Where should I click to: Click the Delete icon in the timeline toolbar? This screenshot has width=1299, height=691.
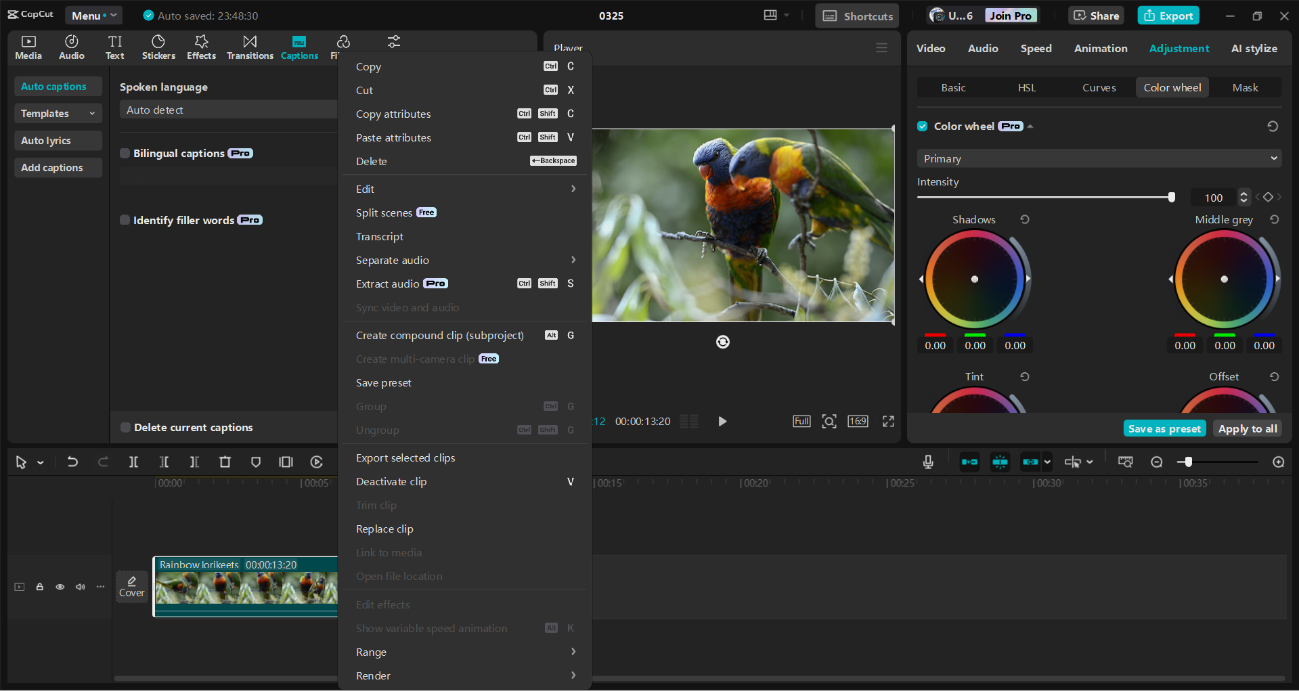[225, 462]
